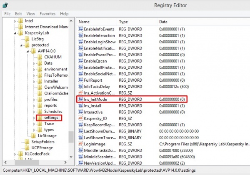Select the LicStorage folder icon

click(33, 136)
